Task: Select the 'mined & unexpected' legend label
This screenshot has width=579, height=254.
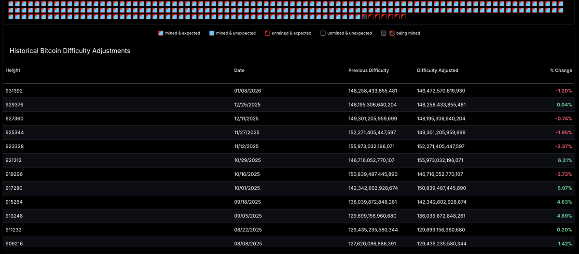Action: click(236, 33)
